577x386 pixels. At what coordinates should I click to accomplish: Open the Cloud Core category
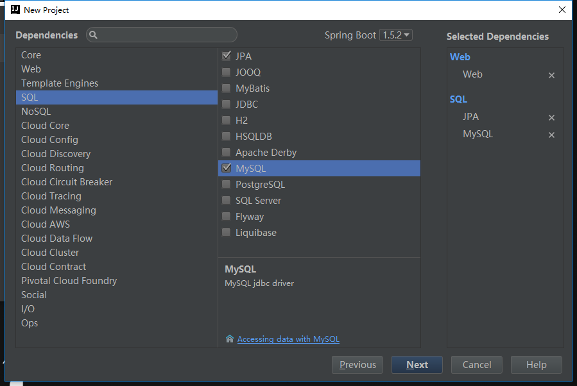[117, 126]
